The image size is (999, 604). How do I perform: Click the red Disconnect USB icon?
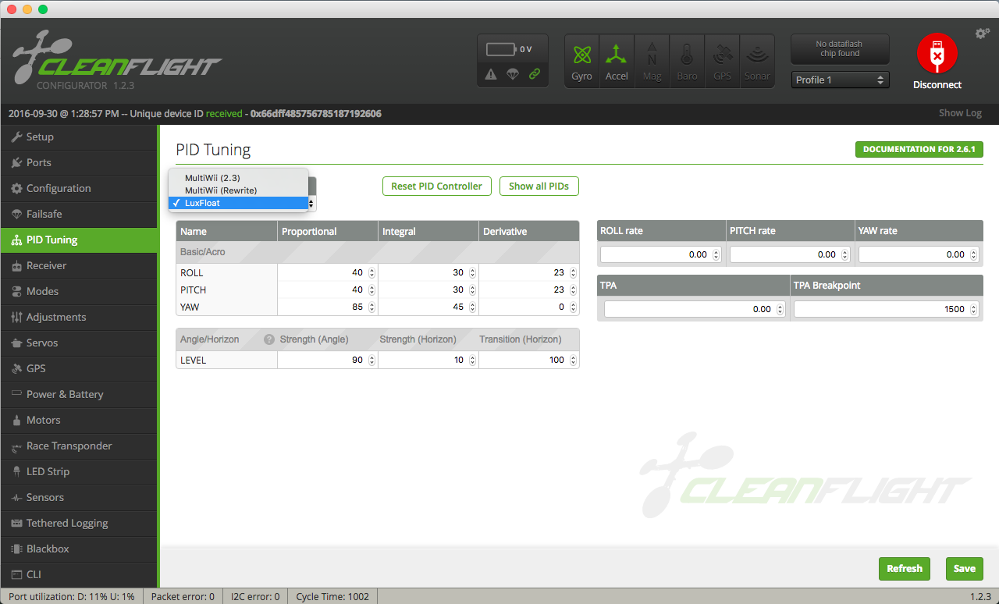click(x=937, y=54)
